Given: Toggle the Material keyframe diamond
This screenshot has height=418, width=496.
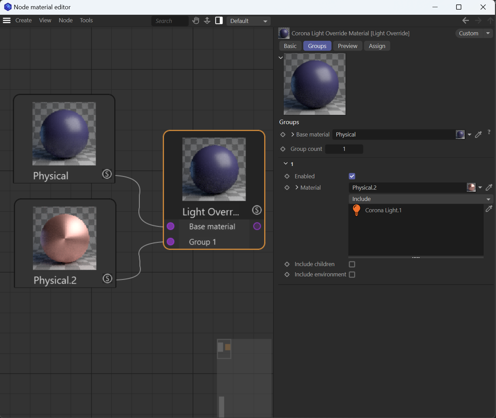Looking at the screenshot, I should pos(287,188).
